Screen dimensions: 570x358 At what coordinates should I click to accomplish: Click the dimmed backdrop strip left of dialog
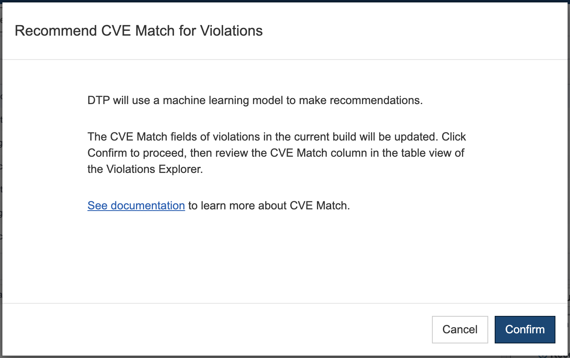point(1,178)
